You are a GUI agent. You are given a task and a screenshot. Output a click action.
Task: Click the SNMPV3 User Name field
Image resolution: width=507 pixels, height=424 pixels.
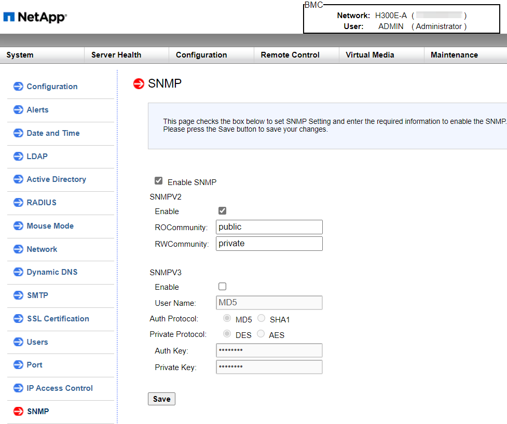pos(269,303)
